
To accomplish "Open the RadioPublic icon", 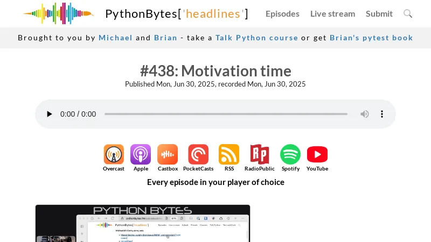I will tap(260, 154).
